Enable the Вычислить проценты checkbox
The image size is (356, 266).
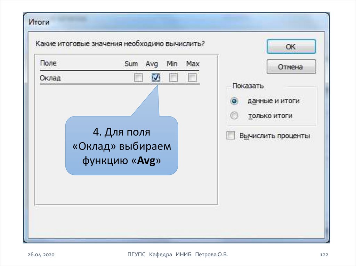click(231, 136)
